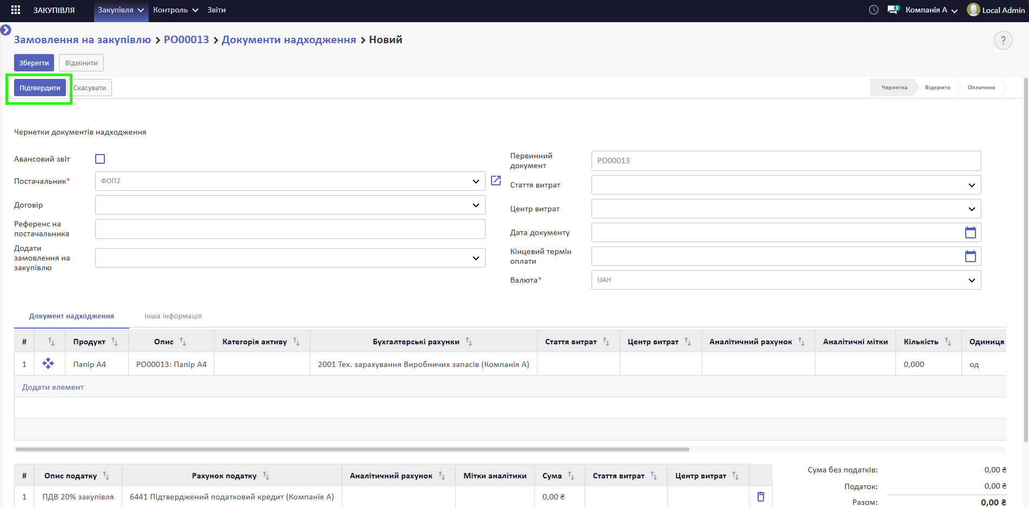Sort by Опис column arrows
Screen dimensions: 1029x507
(x=183, y=342)
